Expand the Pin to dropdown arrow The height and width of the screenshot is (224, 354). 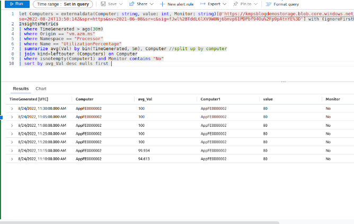pos(255,4)
